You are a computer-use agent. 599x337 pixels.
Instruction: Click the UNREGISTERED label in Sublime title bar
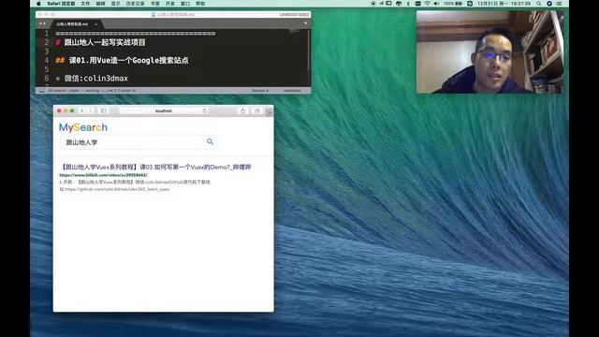[294, 15]
